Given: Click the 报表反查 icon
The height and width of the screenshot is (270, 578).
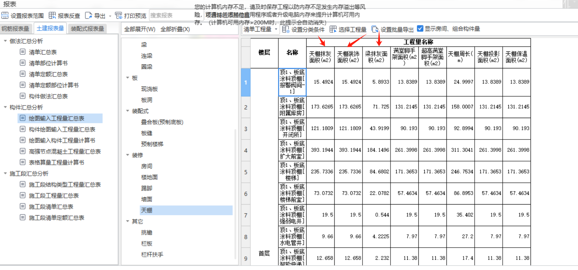Looking at the screenshot, I should [52, 15].
